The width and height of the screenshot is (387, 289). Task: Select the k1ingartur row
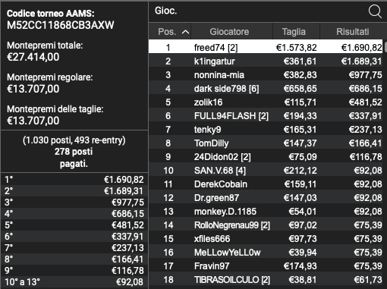click(266, 61)
